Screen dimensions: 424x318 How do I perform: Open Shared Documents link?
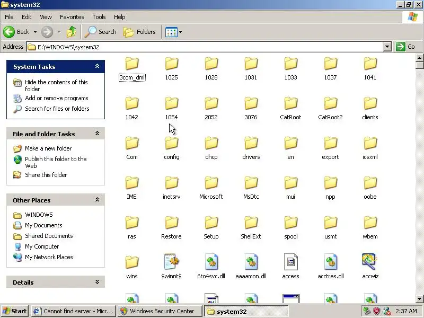[49, 236]
